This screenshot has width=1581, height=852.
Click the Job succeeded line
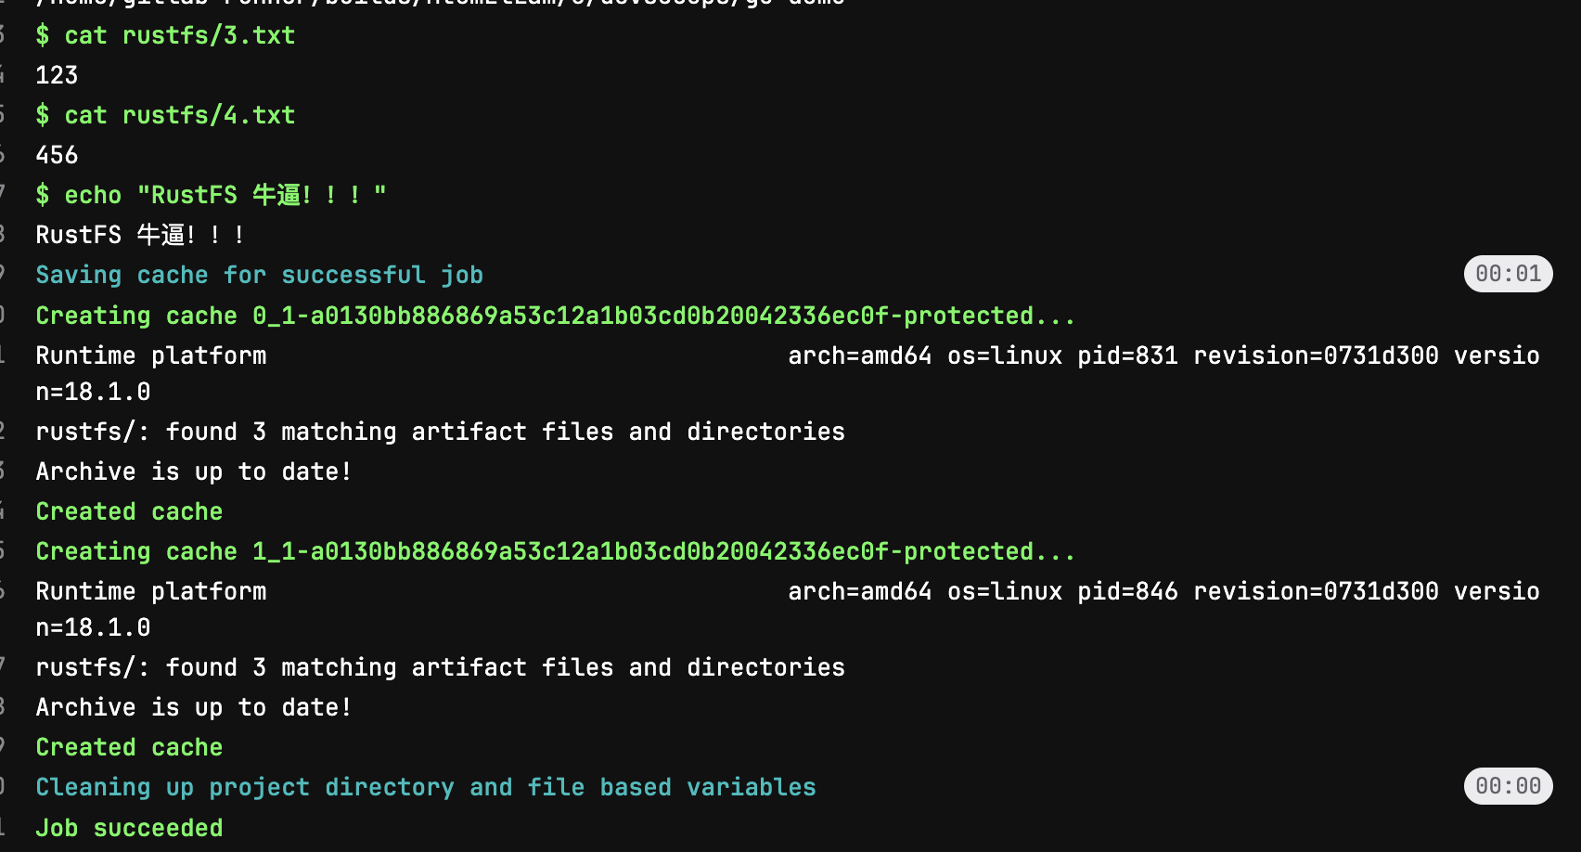(x=129, y=828)
